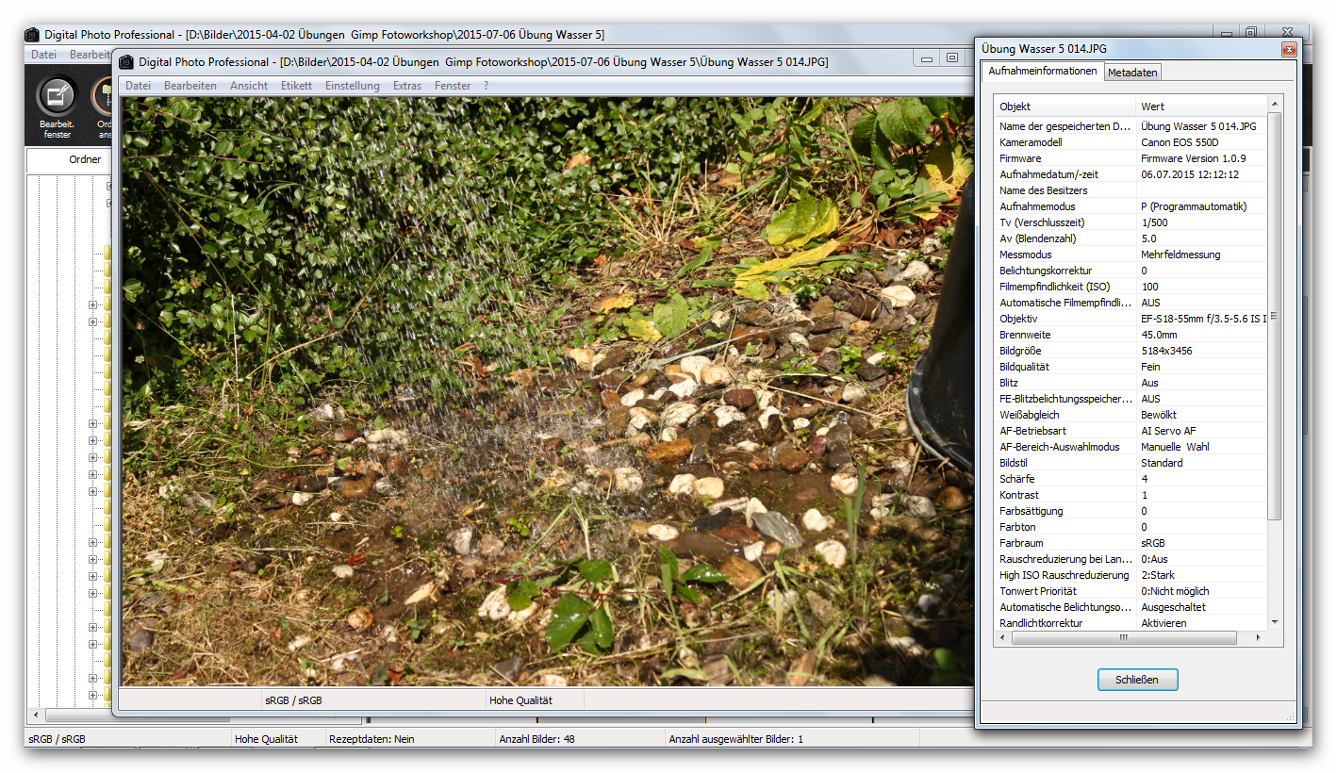Click the value P (Programmautomatik)
The height and width of the screenshot is (773, 1337).
click(1194, 206)
